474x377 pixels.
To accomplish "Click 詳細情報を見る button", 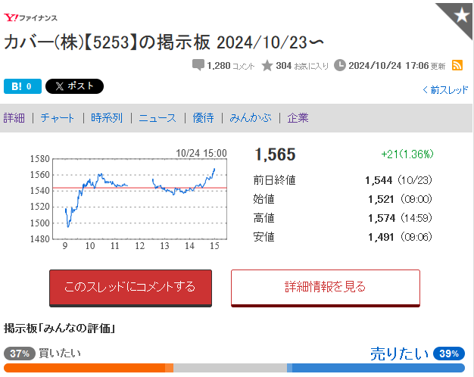I will pyautogui.click(x=326, y=288).
